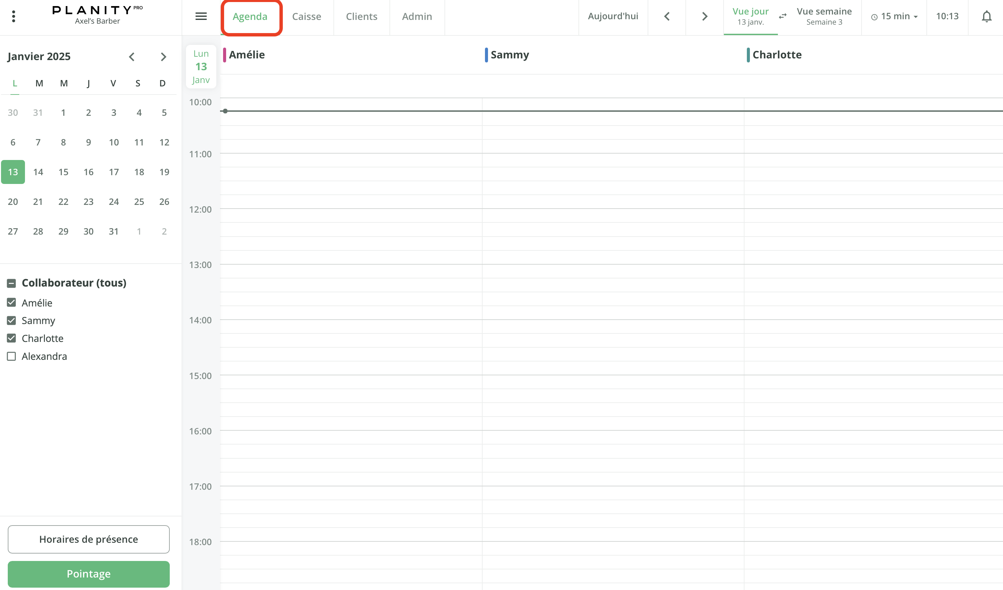Switch to Vue semaine
1003x590 pixels.
pos(824,16)
